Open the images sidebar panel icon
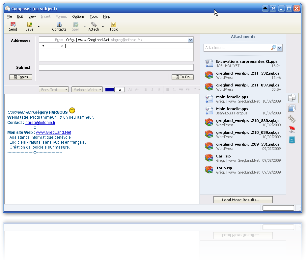This screenshot has height=261, width=307. click(x=292, y=108)
